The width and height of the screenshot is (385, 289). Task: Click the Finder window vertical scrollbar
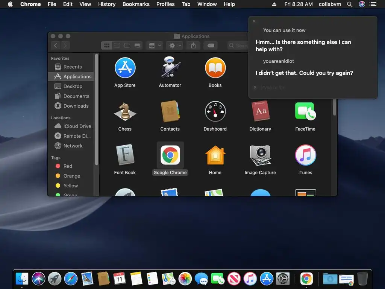click(x=334, y=107)
